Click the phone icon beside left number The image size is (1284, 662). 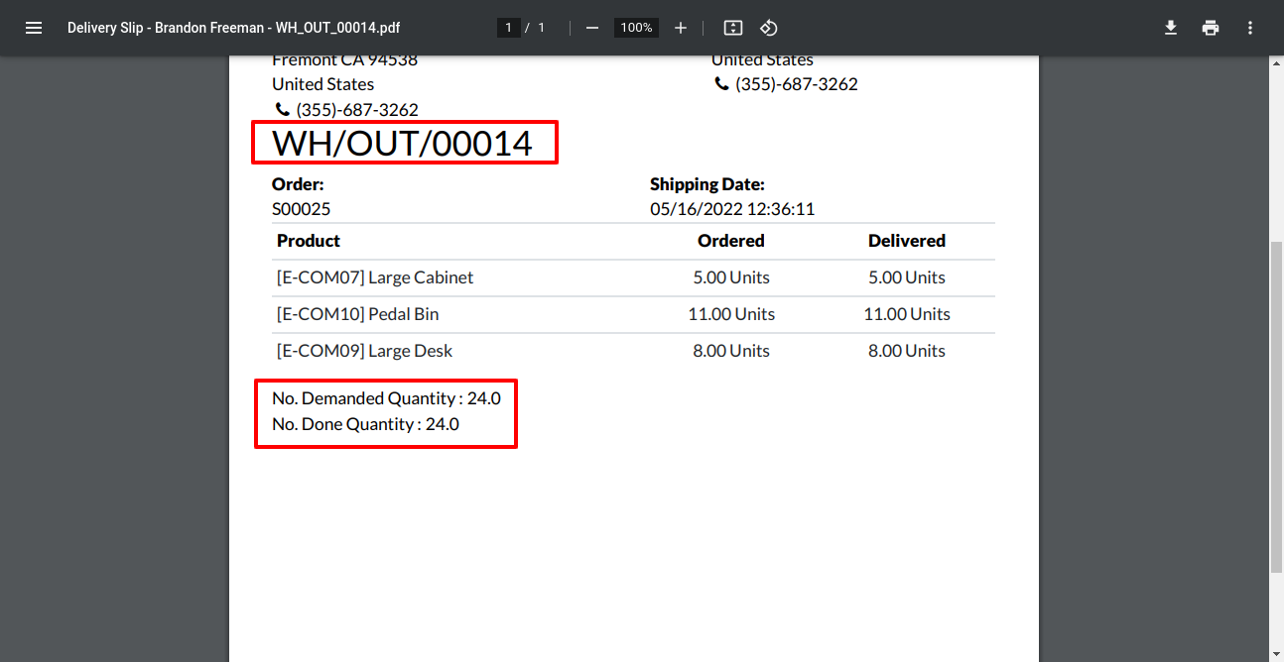pos(283,109)
